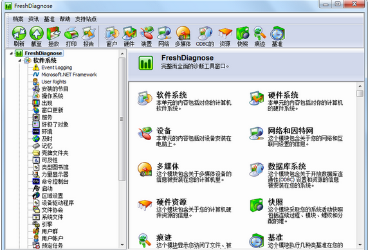Collapse the FreshDiagnose root tree node
368x250 pixels.
point(12,53)
